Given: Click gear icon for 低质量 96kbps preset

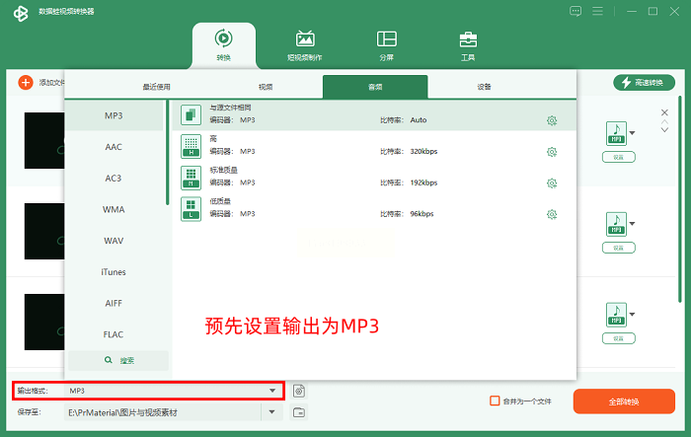Looking at the screenshot, I should (x=552, y=214).
